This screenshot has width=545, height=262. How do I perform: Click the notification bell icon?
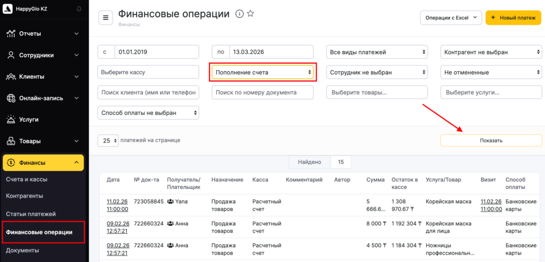tap(79, 9)
